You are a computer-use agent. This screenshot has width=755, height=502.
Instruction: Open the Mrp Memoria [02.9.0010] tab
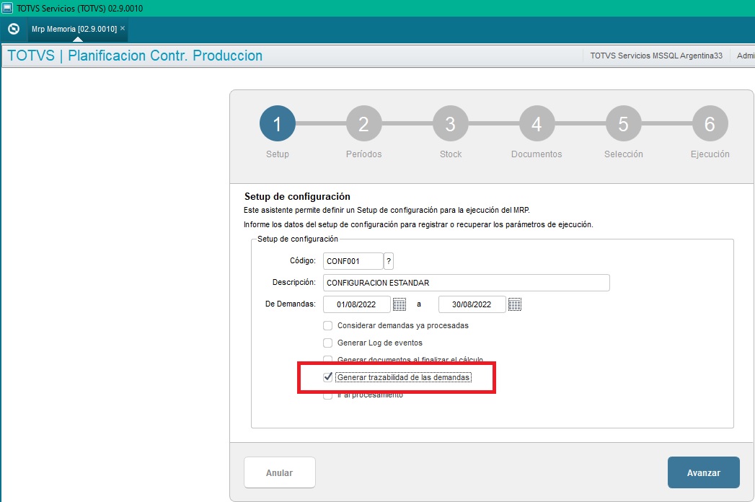(x=74, y=29)
